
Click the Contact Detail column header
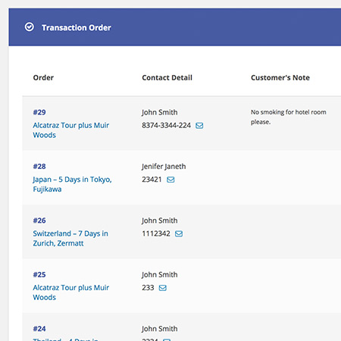167,77
